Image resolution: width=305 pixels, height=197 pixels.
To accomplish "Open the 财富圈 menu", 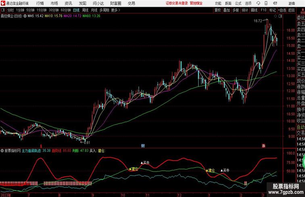I will (x=115, y=3).
